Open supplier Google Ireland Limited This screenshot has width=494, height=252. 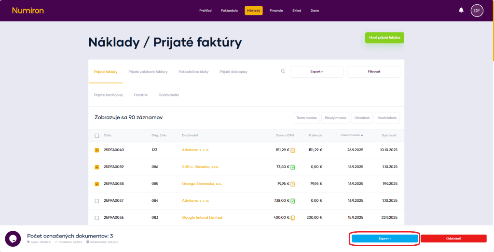[202, 218]
